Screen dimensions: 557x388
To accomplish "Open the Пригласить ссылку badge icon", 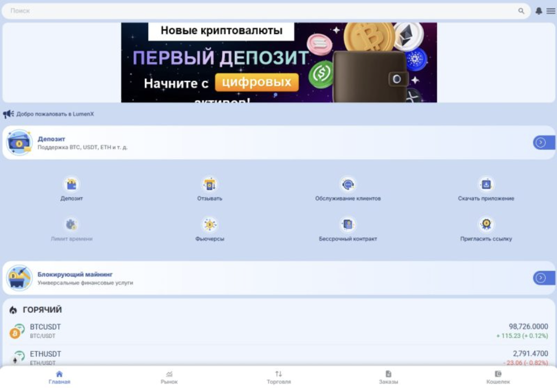I will (486, 225).
